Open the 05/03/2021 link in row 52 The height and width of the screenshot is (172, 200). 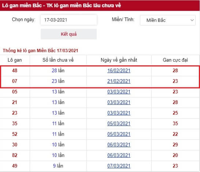click(119, 134)
